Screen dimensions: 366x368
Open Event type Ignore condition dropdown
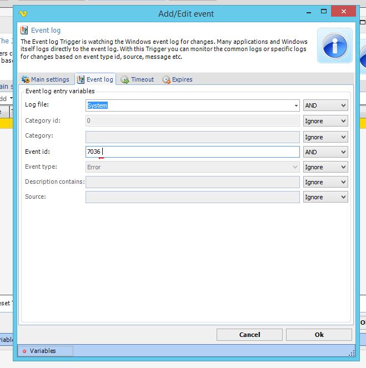tap(325, 167)
